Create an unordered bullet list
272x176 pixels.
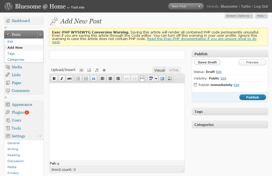point(78,79)
